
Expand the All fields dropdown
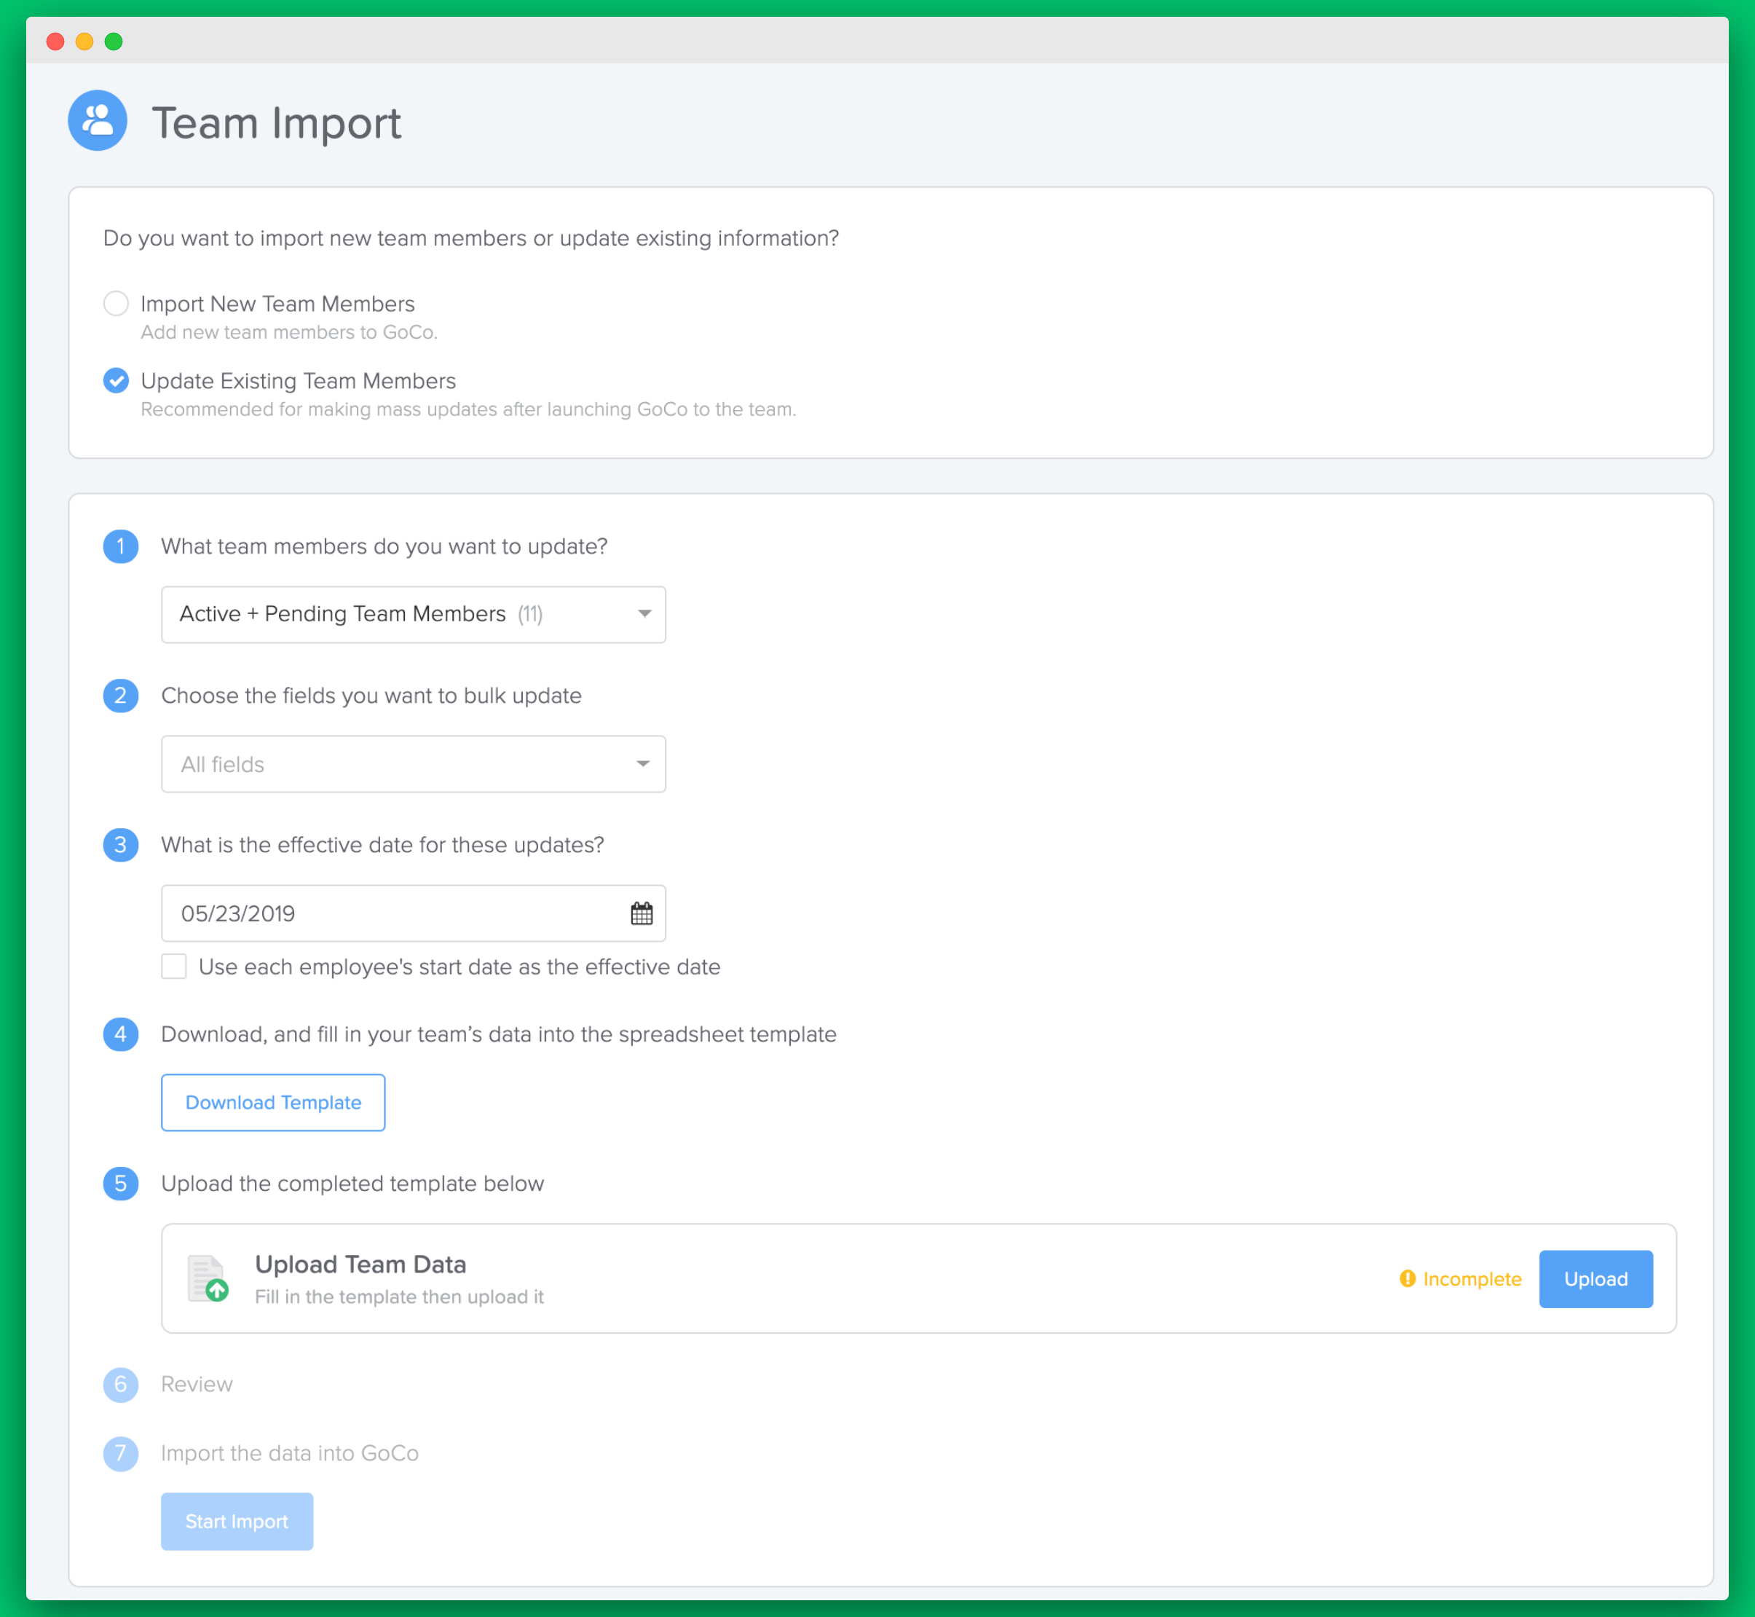[x=413, y=764]
